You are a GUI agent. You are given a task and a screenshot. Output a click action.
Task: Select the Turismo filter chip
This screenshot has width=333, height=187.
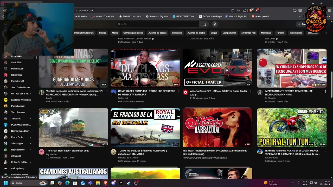(280, 33)
